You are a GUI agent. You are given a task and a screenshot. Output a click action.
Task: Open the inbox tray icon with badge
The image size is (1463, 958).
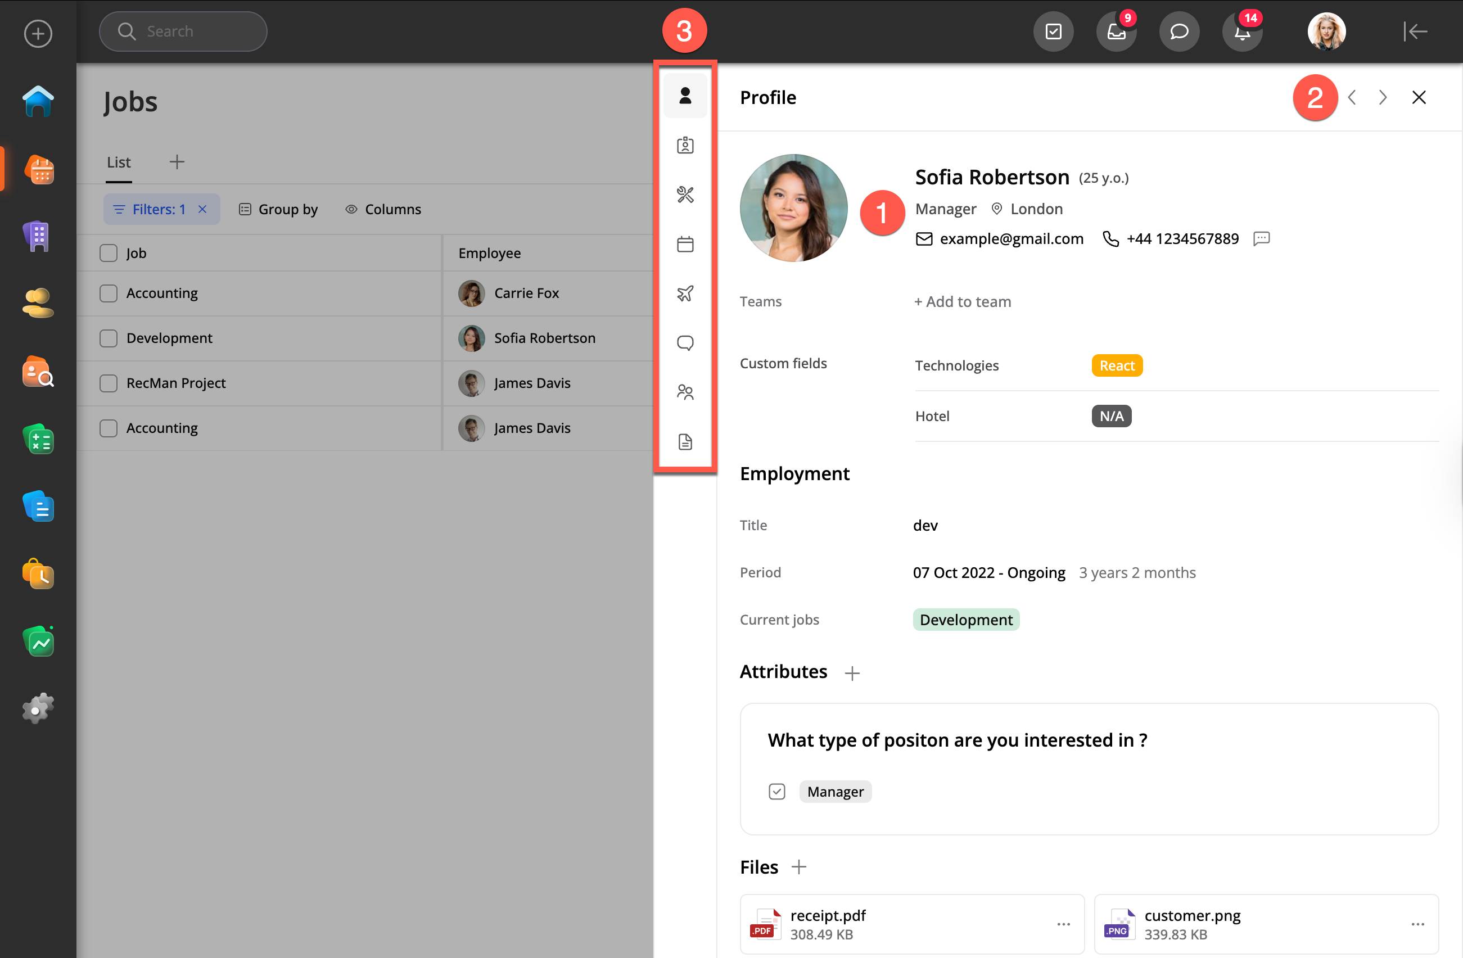(1116, 31)
